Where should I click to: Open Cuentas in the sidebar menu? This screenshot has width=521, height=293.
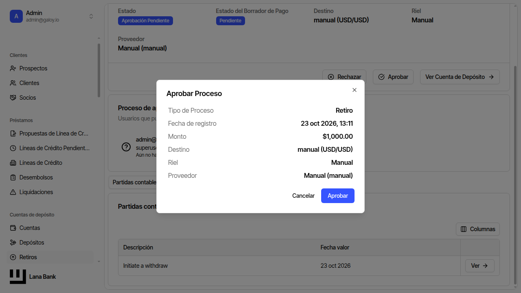[x=51, y=228]
